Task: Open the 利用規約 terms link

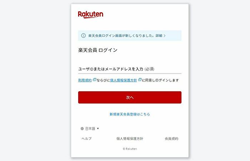Action: point(85,80)
